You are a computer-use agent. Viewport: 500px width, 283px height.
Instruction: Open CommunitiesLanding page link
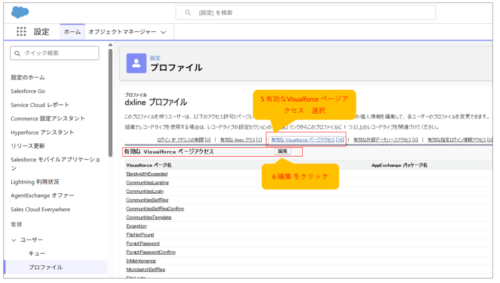point(147,182)
